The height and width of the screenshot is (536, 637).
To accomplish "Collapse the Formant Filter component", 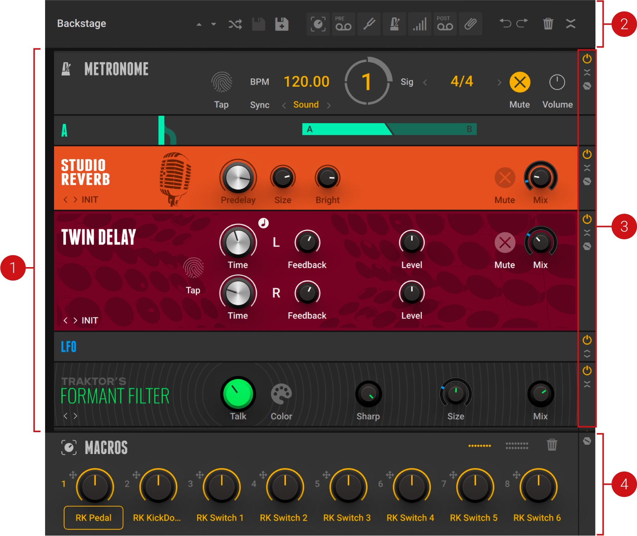I will click(587, 384).
